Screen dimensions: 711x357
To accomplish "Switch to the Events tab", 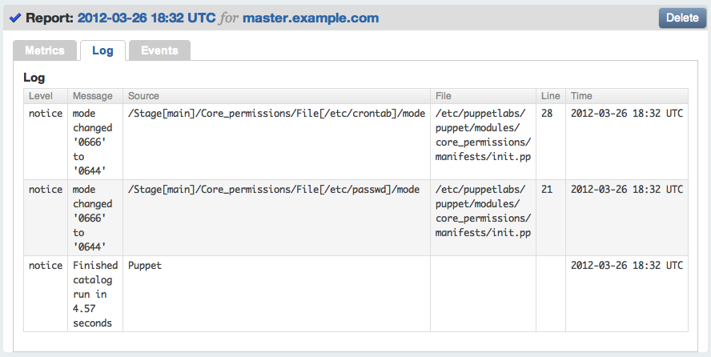I will [x=159, y=50].
